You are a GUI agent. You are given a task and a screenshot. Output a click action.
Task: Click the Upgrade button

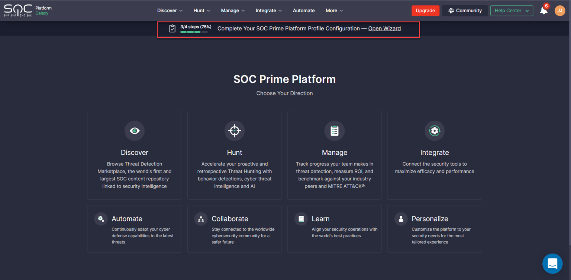425,10
